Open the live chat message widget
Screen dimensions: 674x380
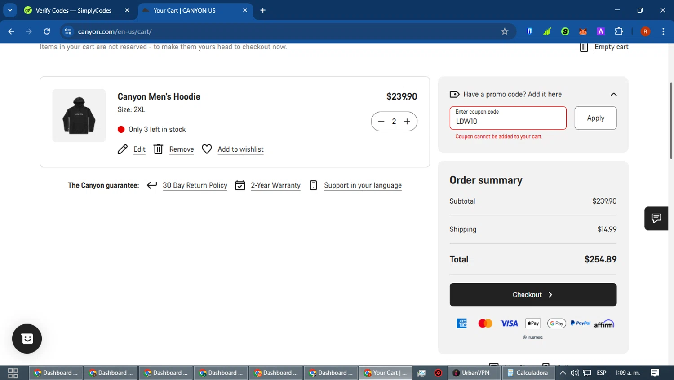[656, 218]
